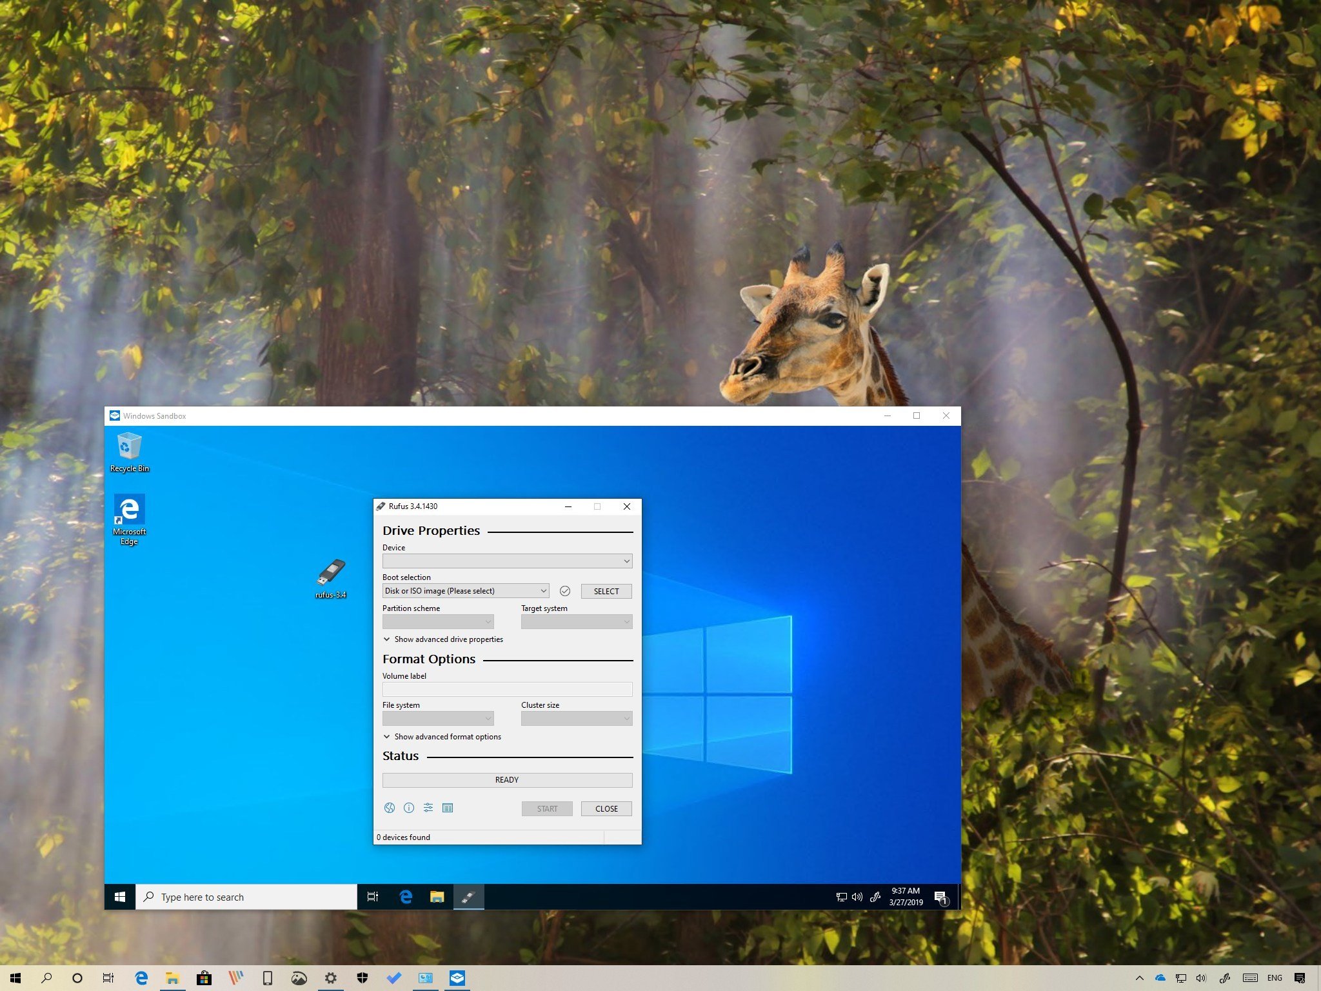Open the Boot selection dropdown

pyautogui.click(x=466, y=591)
